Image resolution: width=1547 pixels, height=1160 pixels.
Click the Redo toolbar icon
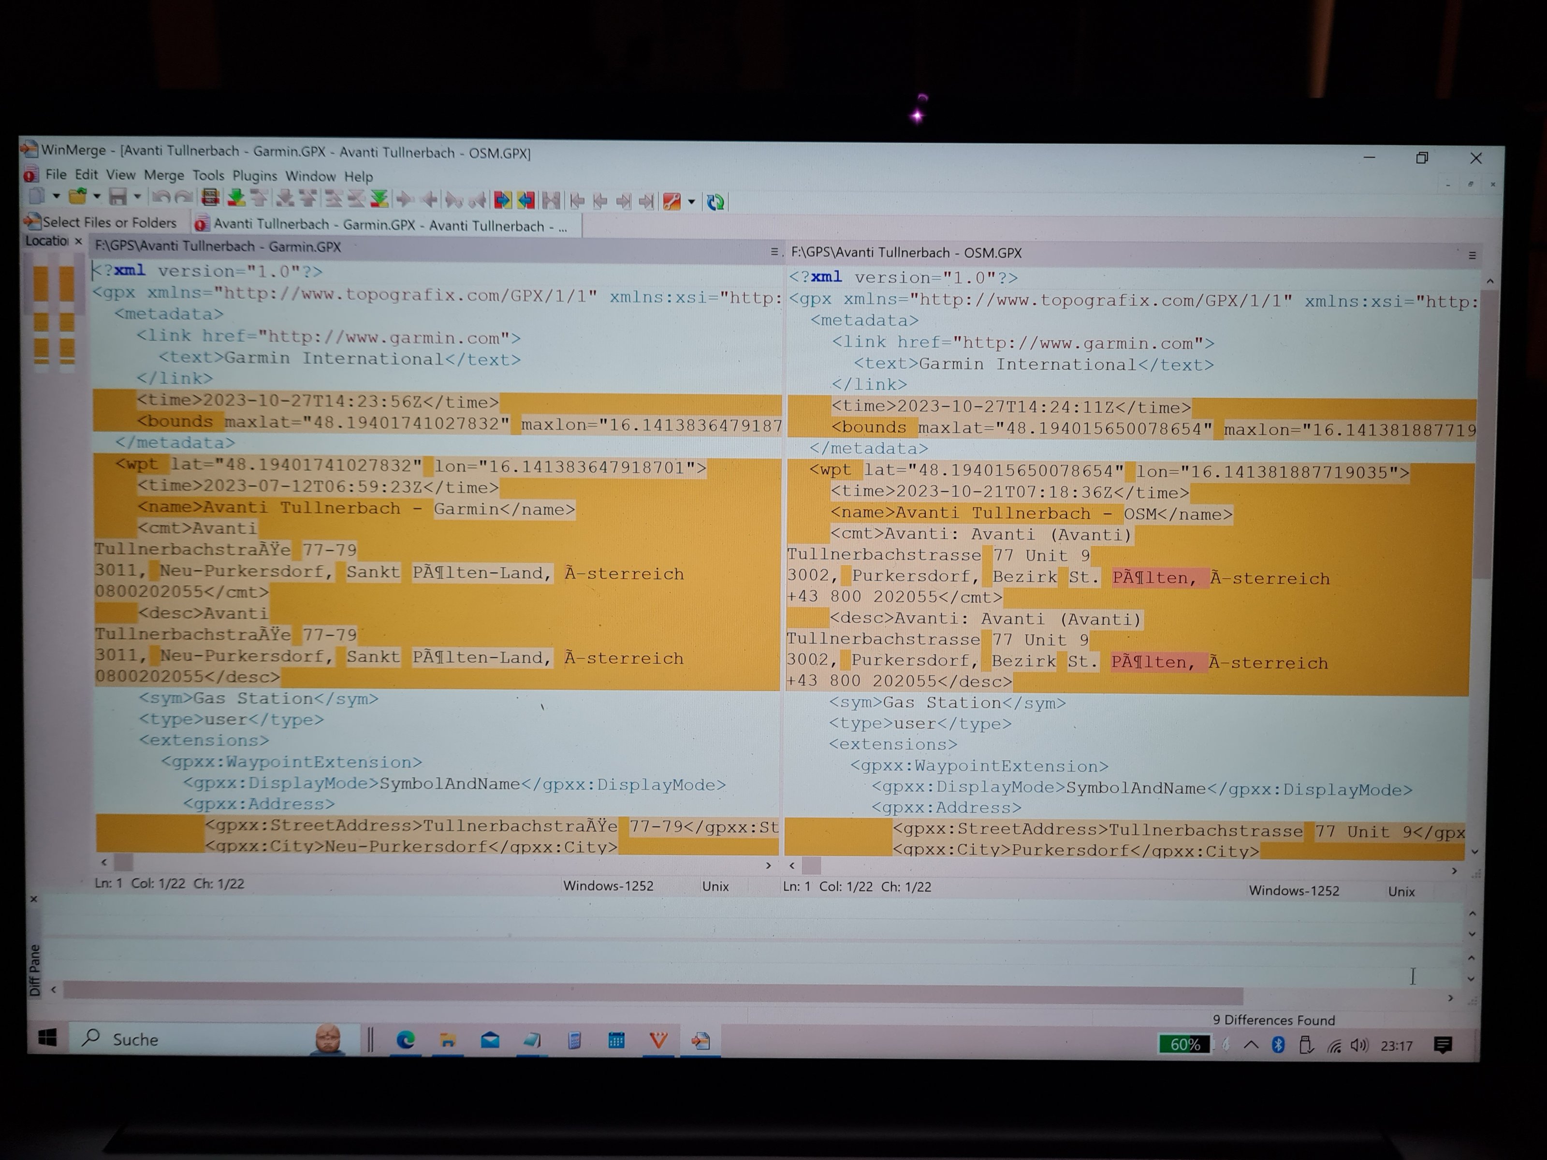[184, 198]
